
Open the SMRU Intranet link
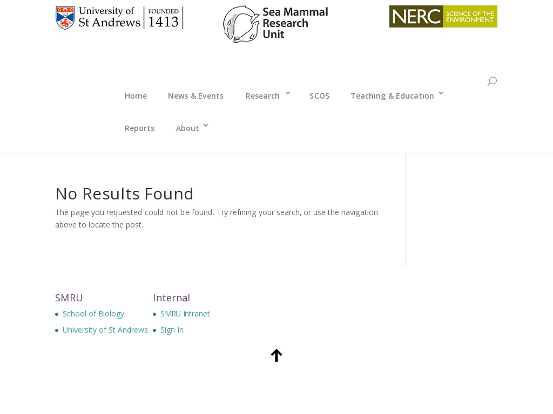pos(185,314)
